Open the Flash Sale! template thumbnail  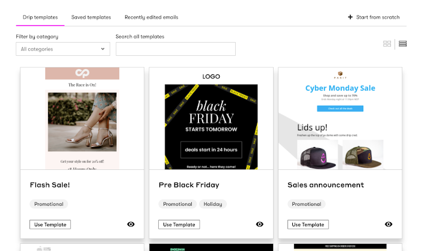[82, 118]
